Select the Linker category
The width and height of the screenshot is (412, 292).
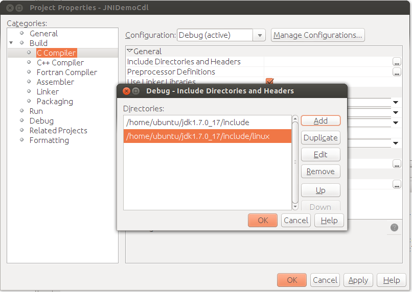pyautogui.click(x=48, y=91)
